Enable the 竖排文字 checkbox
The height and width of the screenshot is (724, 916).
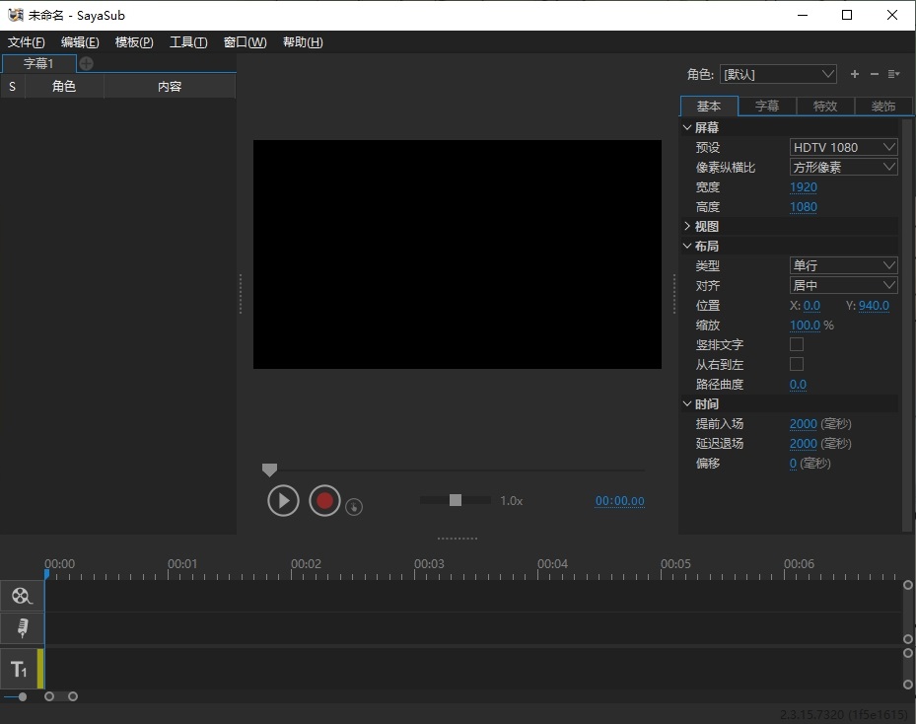click(x=797, y=345)
